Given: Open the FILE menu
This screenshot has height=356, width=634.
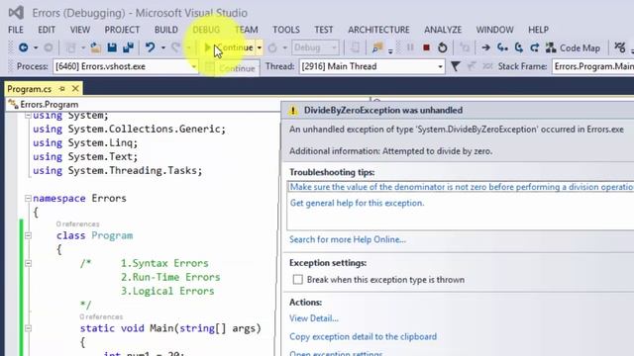Looking at the screenshot, I should 16,30.
